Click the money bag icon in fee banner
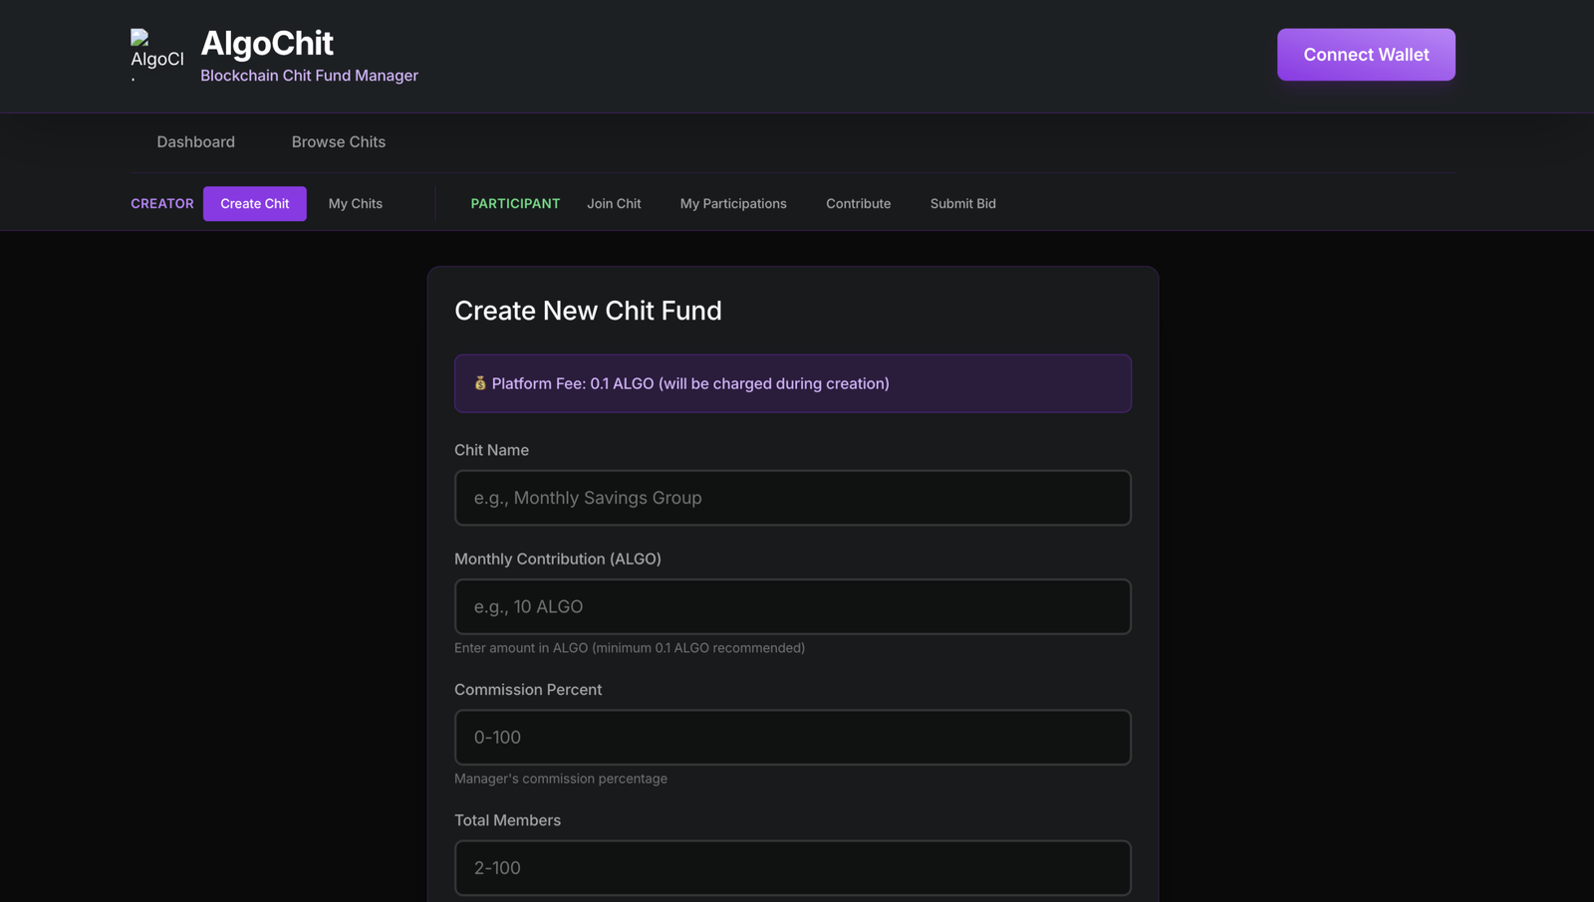The width and height of the screenshot is (1594, 902). click(480, 383)
